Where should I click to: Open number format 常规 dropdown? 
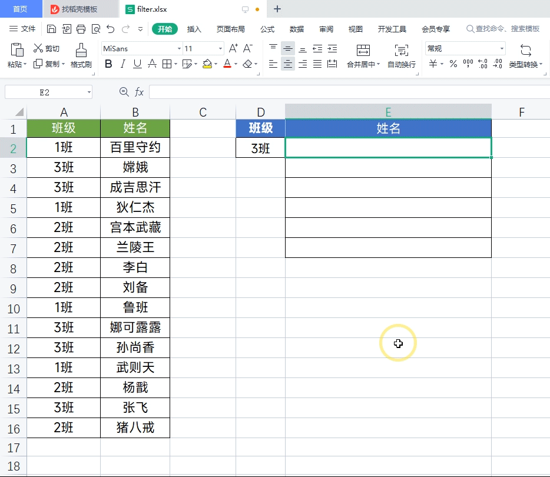[x=502, y=48]
